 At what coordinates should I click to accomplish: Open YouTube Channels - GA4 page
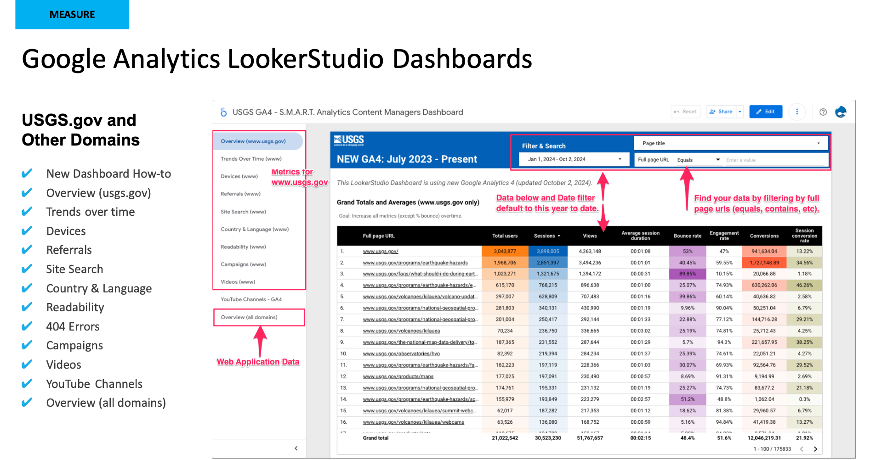[251, 299]
